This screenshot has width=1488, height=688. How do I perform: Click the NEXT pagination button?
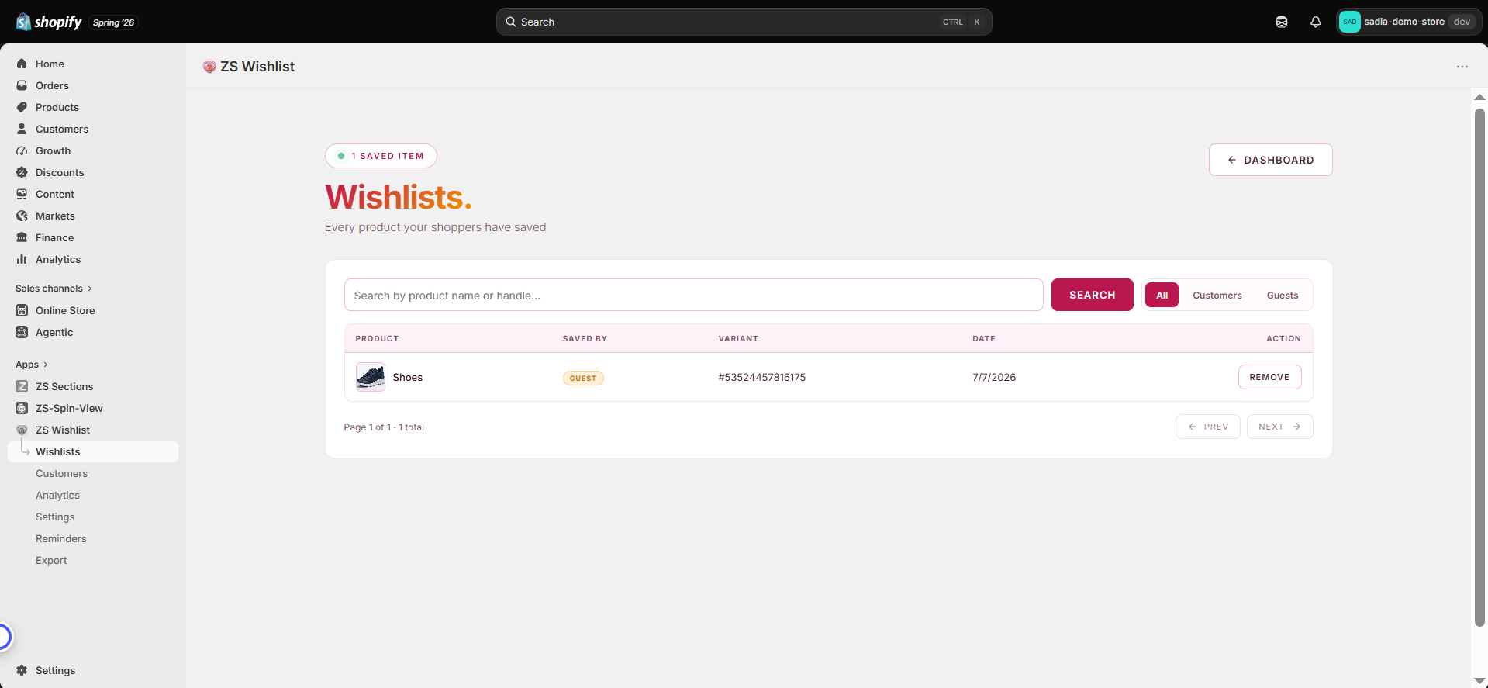[1279, 427]
